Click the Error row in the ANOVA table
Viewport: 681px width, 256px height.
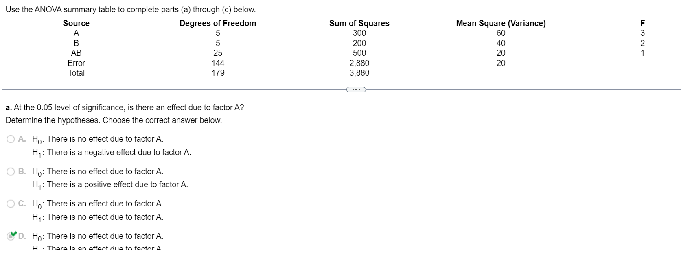[x=76, y=63]
